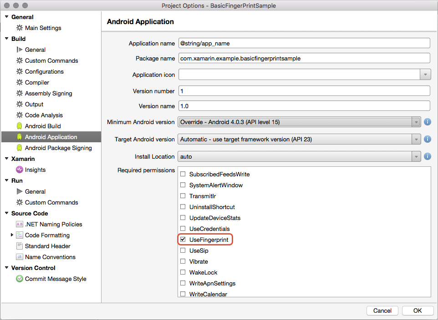Image resolution: width=438 pixels, height=320 pixels.
Task: Open the Target Android version dropdown
Action: pos(416,139)
